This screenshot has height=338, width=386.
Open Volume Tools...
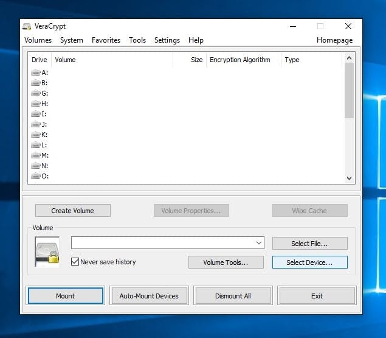click(226, 262)
